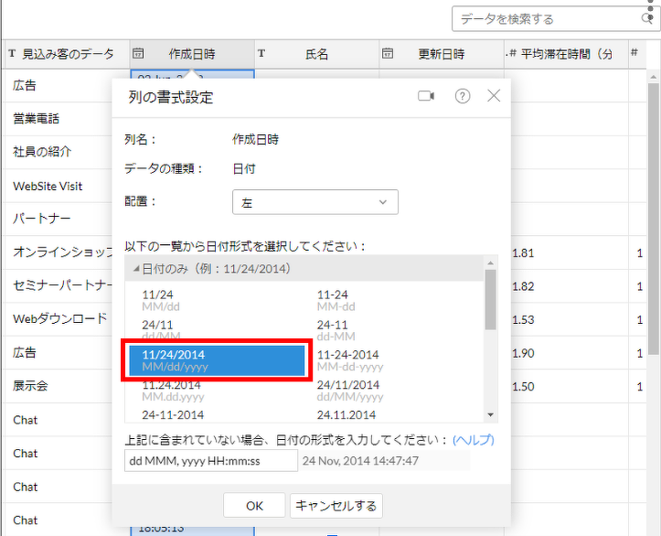The image size is (661, 536).
Task: Click text type icon beside 見込み客のデータ header
Action: pyautogui.click(x=12, y=54)
